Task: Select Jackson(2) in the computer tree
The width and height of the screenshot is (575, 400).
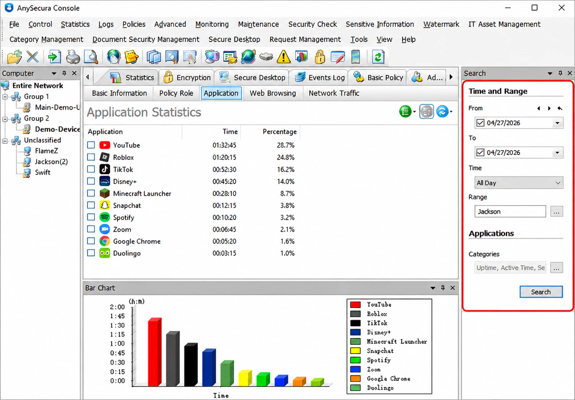Action: (51, 161)
